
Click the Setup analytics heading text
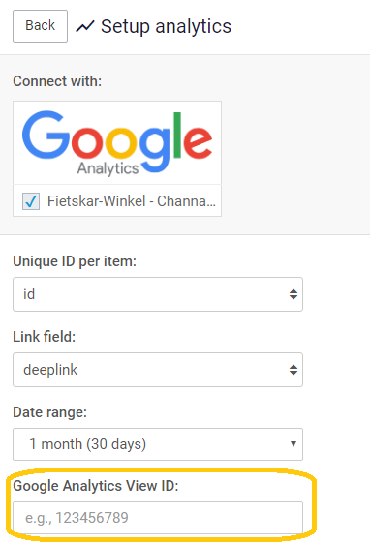pos(166,27)
